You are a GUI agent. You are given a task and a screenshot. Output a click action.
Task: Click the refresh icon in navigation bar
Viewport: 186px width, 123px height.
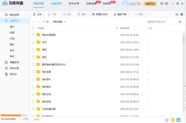click(x=47, y=22)
